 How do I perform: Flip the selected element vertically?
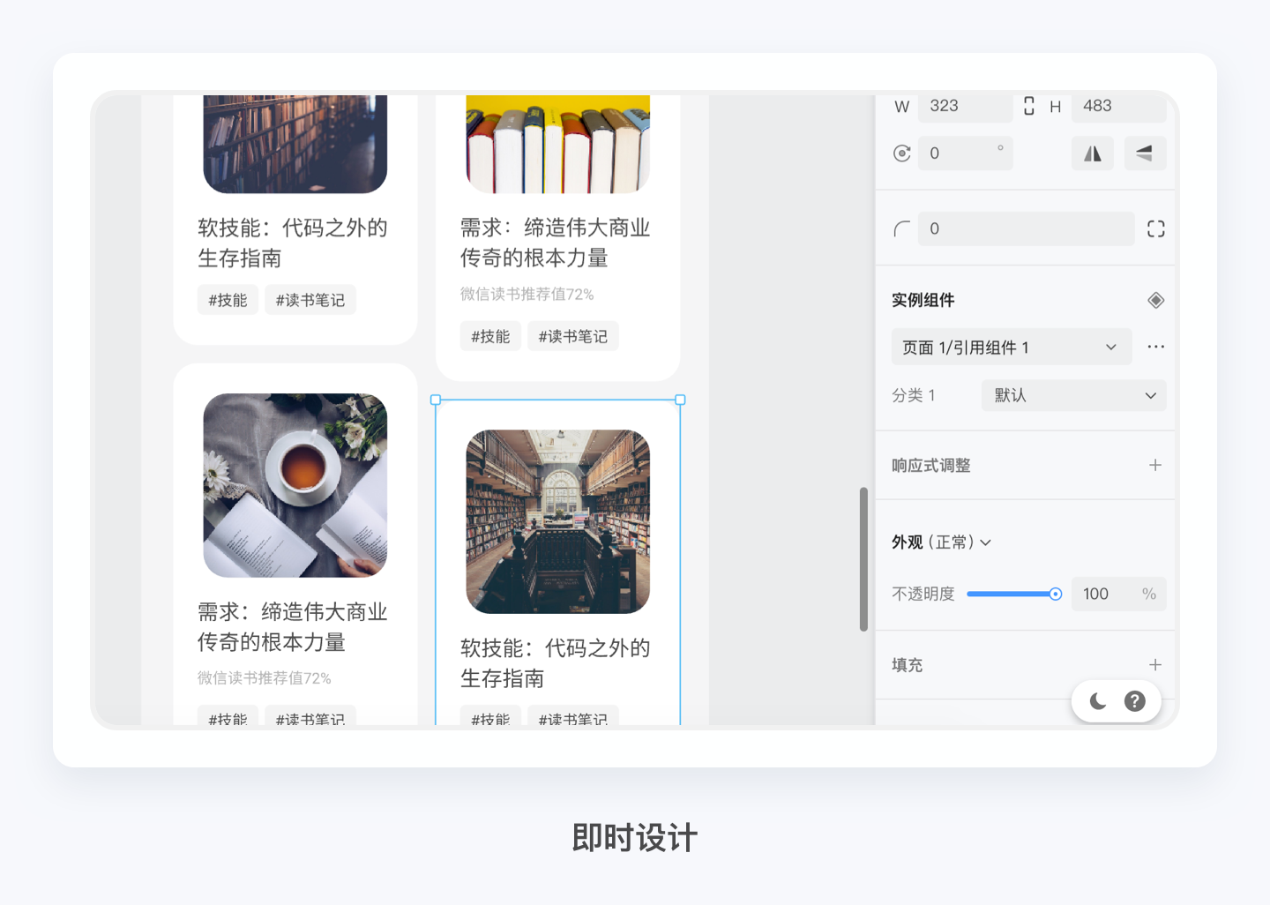click(x=1145, y=153)
